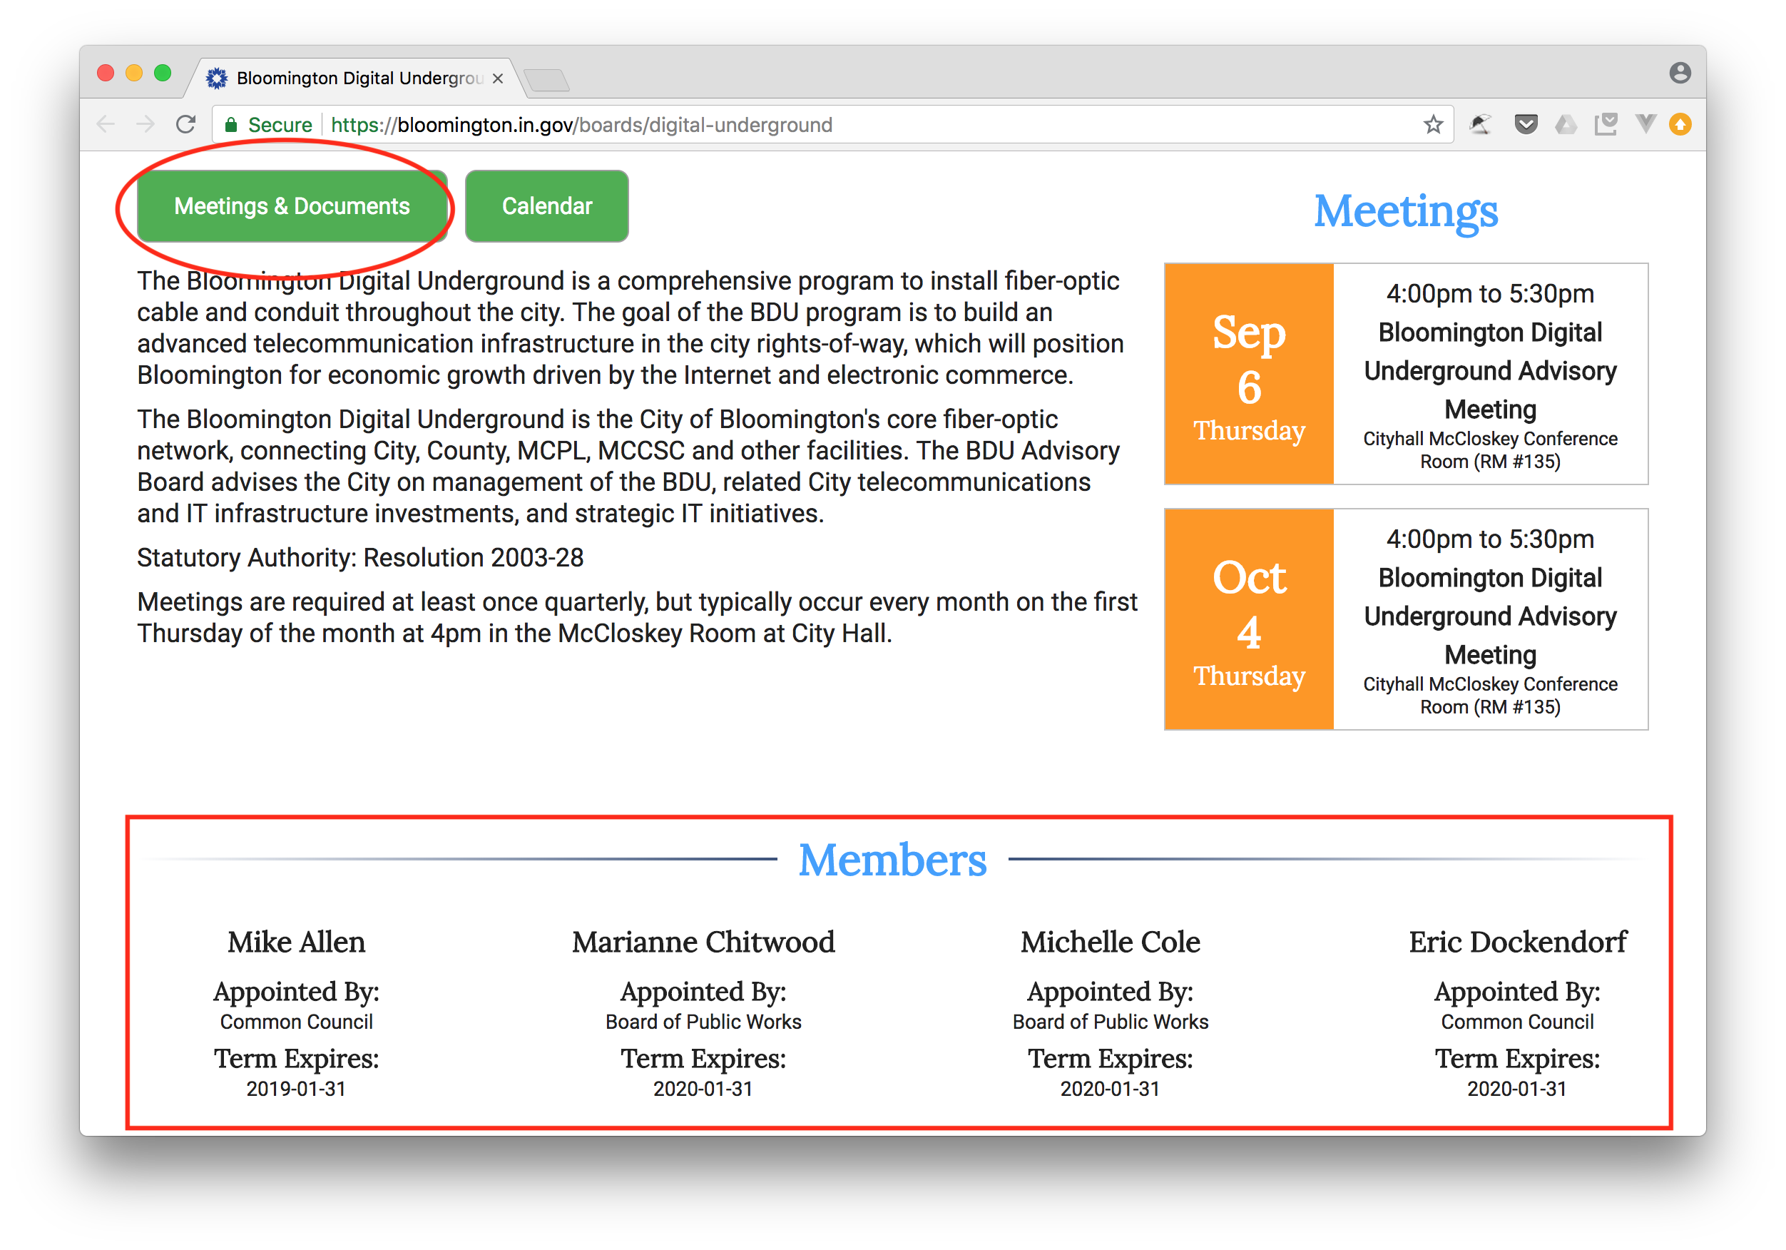This screenshot has width=1786, height=1250.
Task: Click the Meetings heading link
Action: 1406,211
